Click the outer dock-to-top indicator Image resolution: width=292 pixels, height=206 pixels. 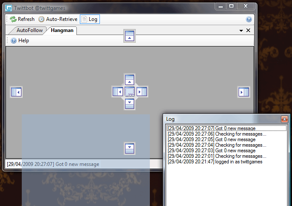pos(130,36)
